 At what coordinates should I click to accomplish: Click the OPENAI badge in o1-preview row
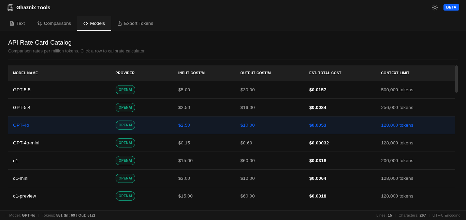(x=125, y=196)
